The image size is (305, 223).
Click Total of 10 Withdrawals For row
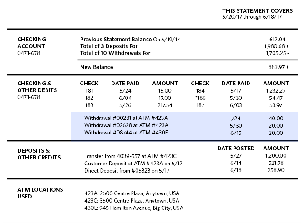(184, 53)
